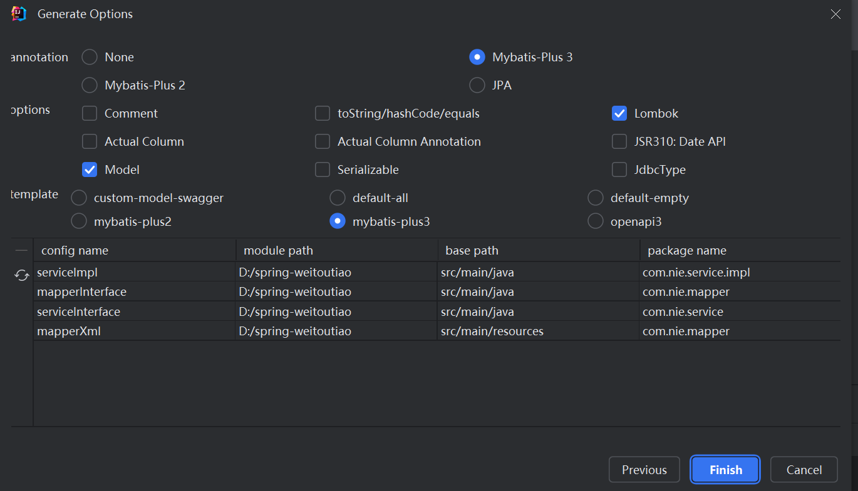This screenshot has width=858, height=491.
Task: Click module path cell of serviceImpl row
Action: pos(336,272)
